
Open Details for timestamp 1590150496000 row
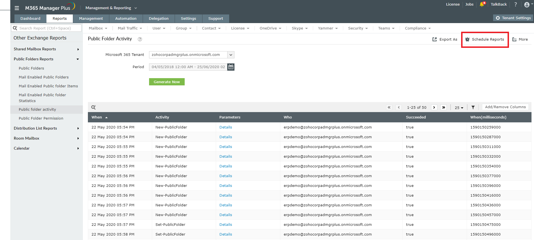pyautogui.click(x=226, y=234)
